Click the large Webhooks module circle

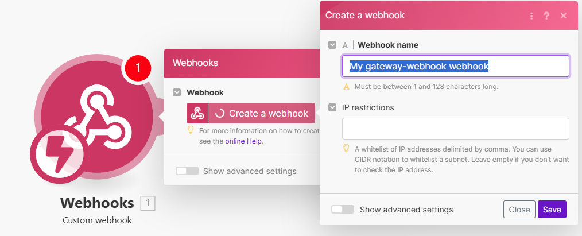tap(96, 118)
